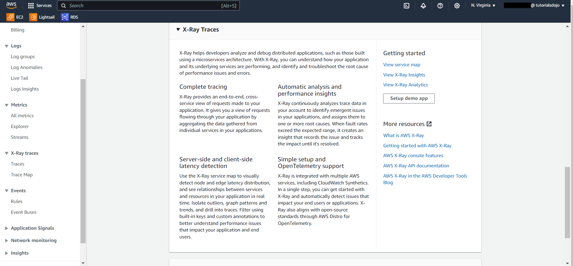Open the RDS shortcut
Screen dimensions: 573x266
69,17
